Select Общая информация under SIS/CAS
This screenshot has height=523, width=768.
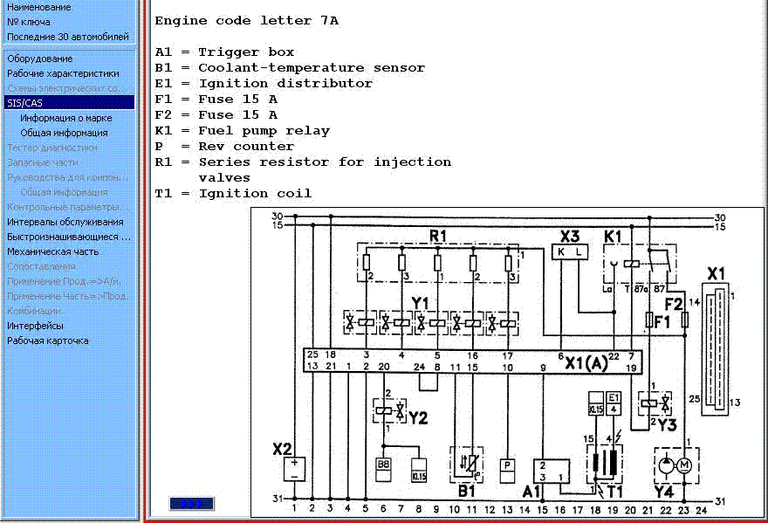point(64,133)
